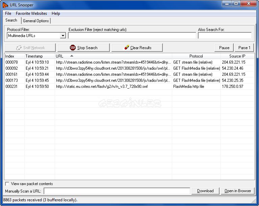Select row with index 000092
259x206 pixels.
click(x=129, y=68)
